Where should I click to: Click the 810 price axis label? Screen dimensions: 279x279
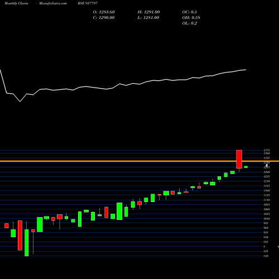(266, 256)
